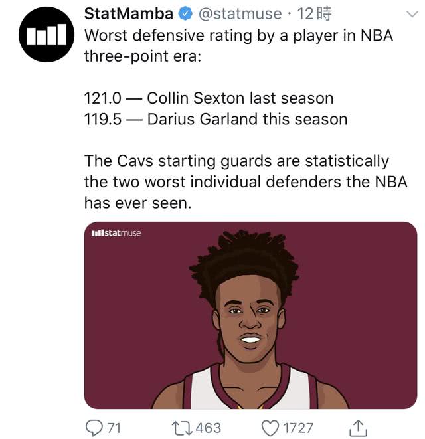The image size is (425, 439).
Task: Visit the @statmuse handle
Action: tap(240, 14)
